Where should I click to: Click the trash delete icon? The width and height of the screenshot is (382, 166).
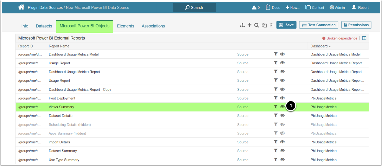[271, 25]
